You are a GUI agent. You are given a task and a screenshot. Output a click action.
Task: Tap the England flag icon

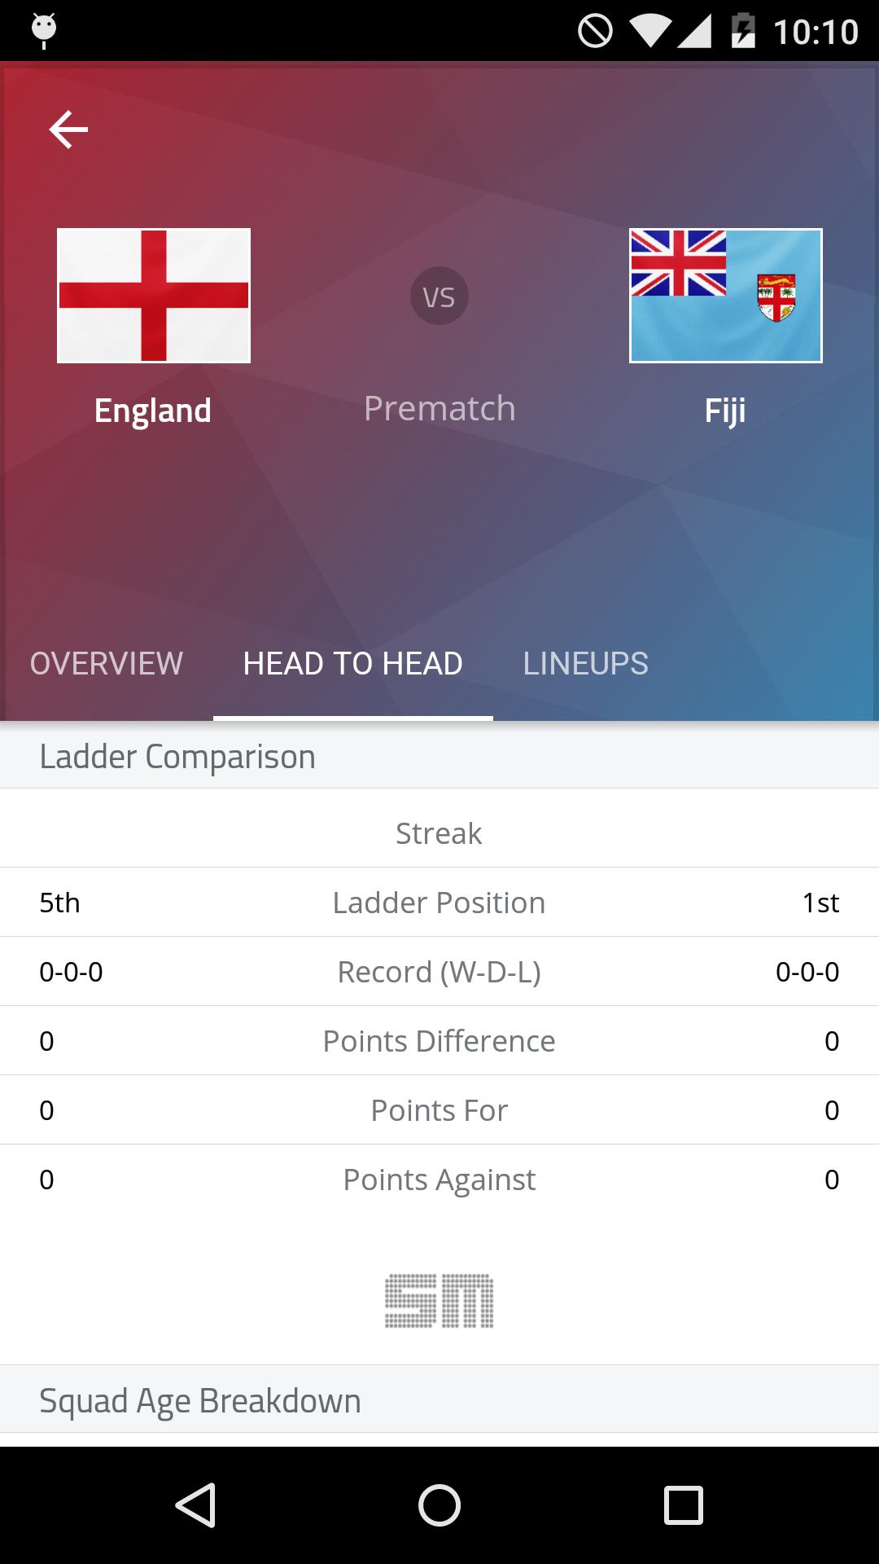(x=153, y=296)
